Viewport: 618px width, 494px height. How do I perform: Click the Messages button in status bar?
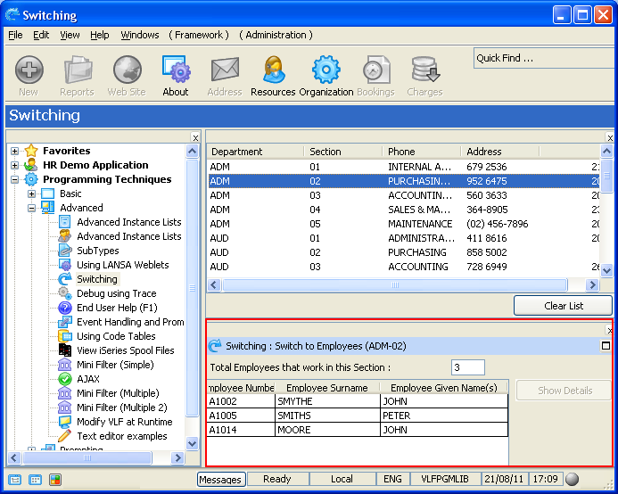point(220,479)
